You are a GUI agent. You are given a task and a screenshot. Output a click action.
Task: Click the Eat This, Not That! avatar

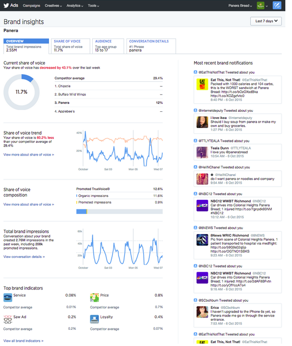click(202, 84)
